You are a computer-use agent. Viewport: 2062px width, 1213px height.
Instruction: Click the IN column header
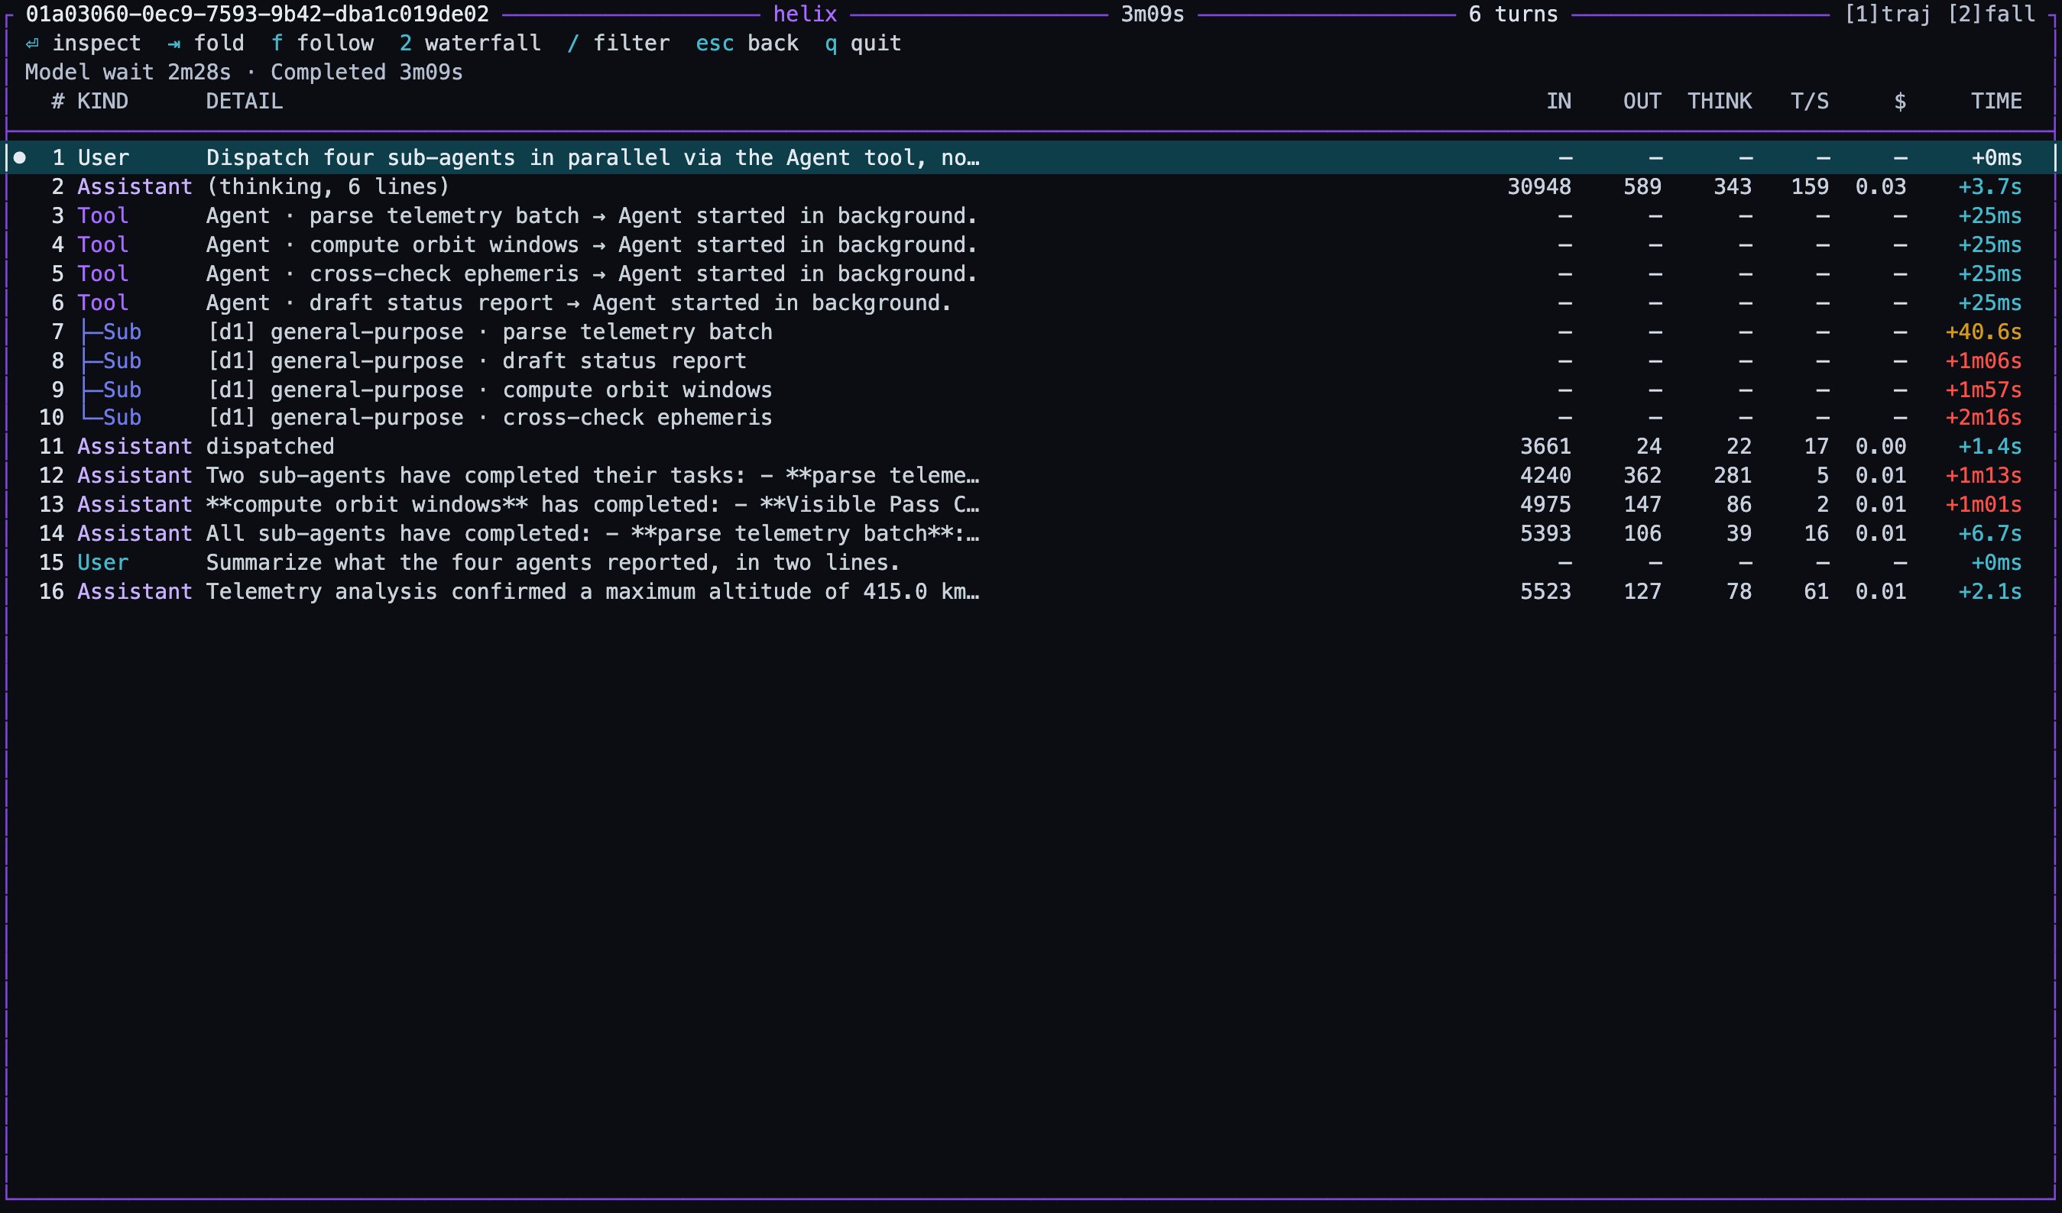[1559, 102]
